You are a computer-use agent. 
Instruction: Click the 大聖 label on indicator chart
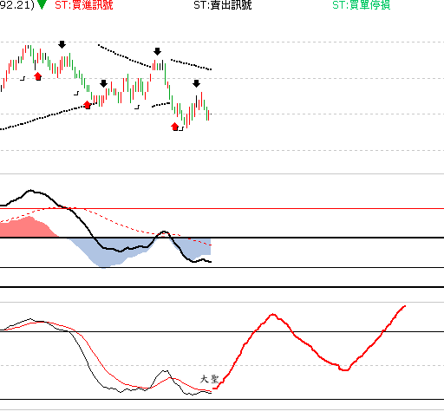click(209, 379)
